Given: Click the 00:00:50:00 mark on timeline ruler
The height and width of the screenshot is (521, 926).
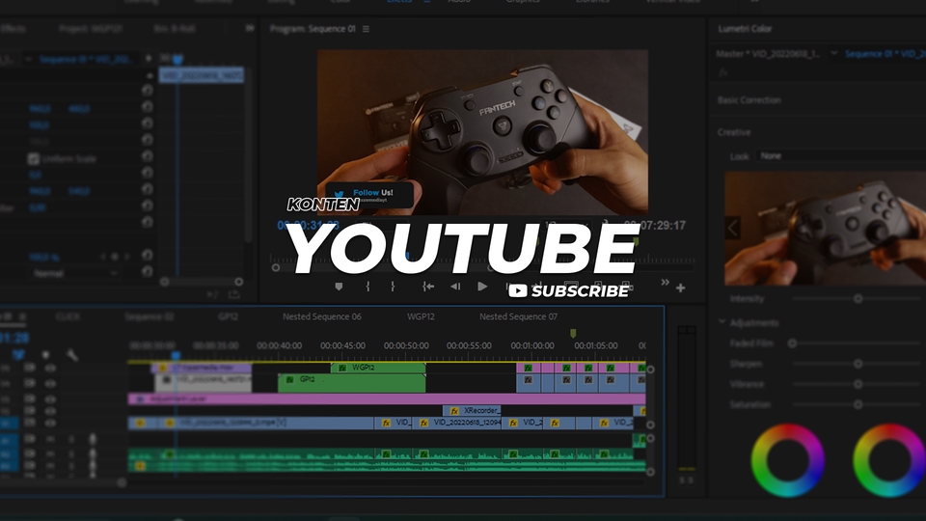Looking at the screenshot, I should pos(406,345).
